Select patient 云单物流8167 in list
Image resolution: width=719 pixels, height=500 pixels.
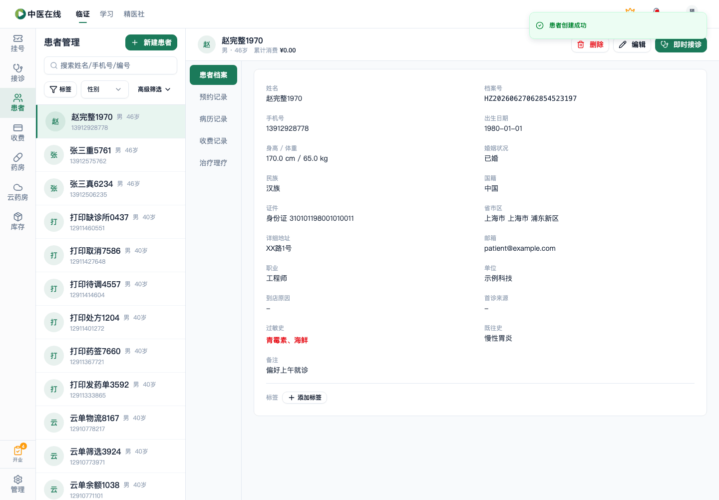[x=110, y=423]
